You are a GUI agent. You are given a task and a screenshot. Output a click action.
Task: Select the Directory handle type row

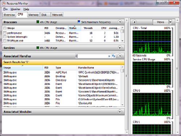pos(62,80)
